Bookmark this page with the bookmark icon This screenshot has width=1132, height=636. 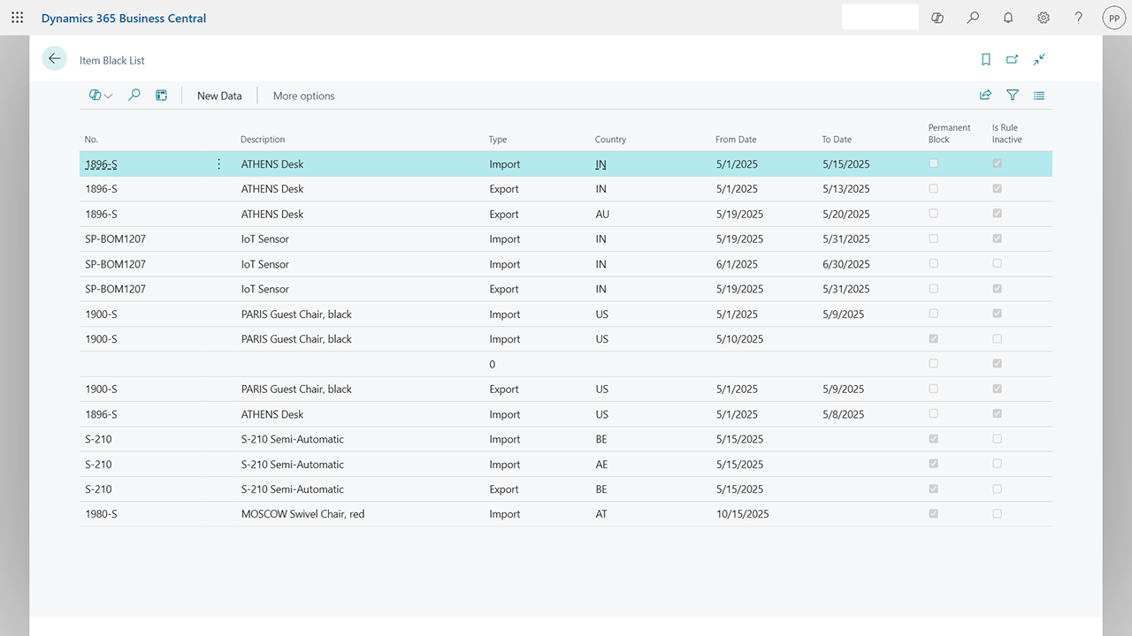coord(986,60)
